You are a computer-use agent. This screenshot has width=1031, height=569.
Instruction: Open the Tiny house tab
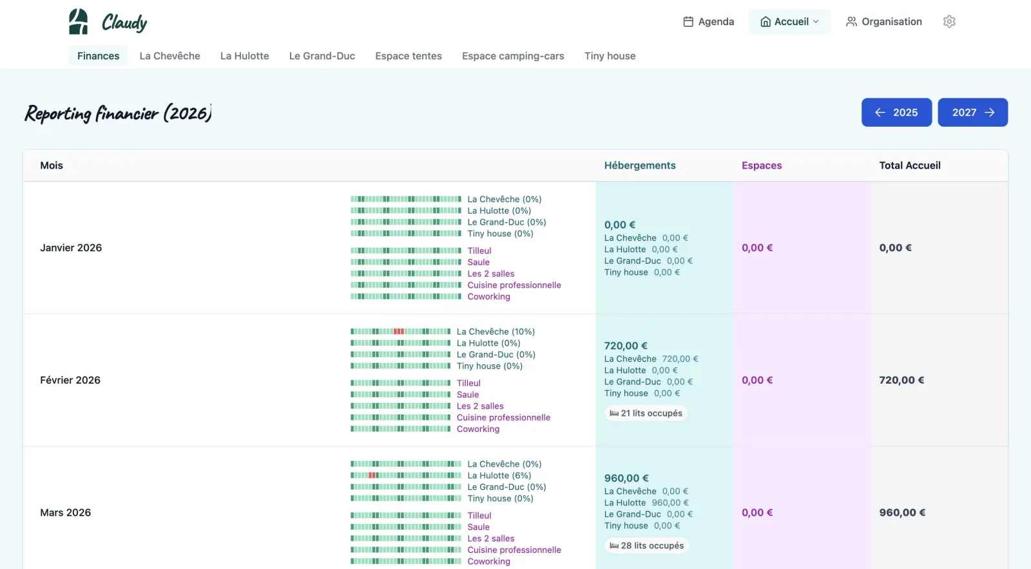click(x=610, y=56)
